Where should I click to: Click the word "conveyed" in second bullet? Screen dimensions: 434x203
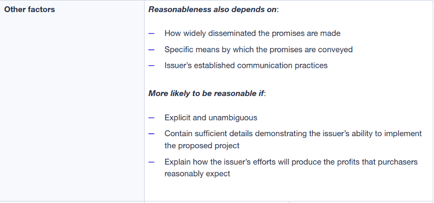tap(336, 50)
